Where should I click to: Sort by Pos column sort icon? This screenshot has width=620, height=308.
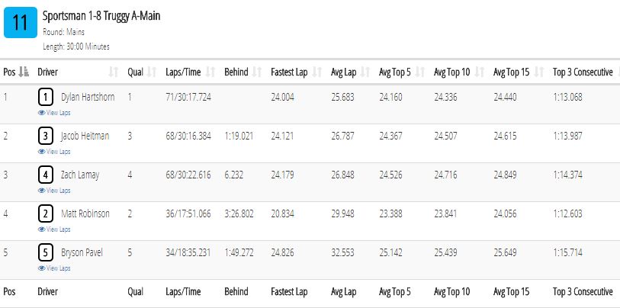click(x=24, y=72)
